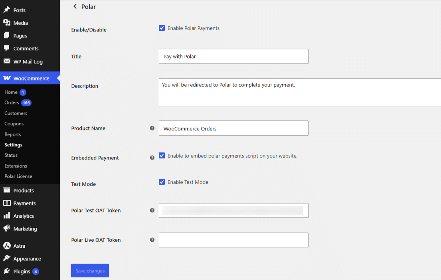Uncheck the embed polar payments script checkbox
Screen dimensions: 441x280
click(x=162, y=156)
